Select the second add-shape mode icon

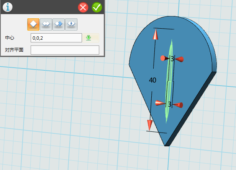tap(46, 24)
